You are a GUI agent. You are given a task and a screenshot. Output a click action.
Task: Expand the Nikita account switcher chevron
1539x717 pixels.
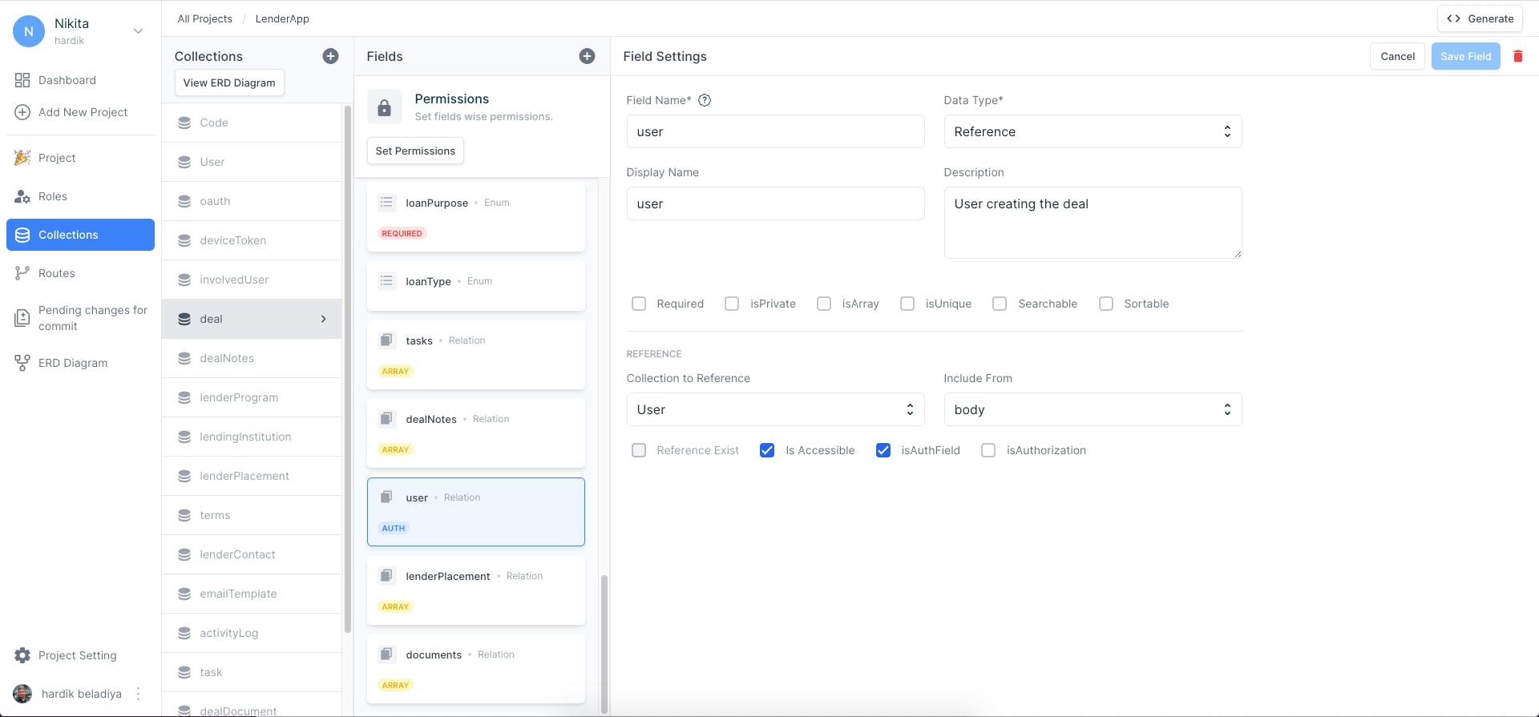click(138, 31)
